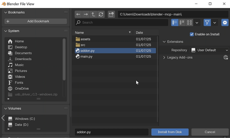Go back to the previous folder
Viewport: 230px width, 138px height.
click(78, 14)
